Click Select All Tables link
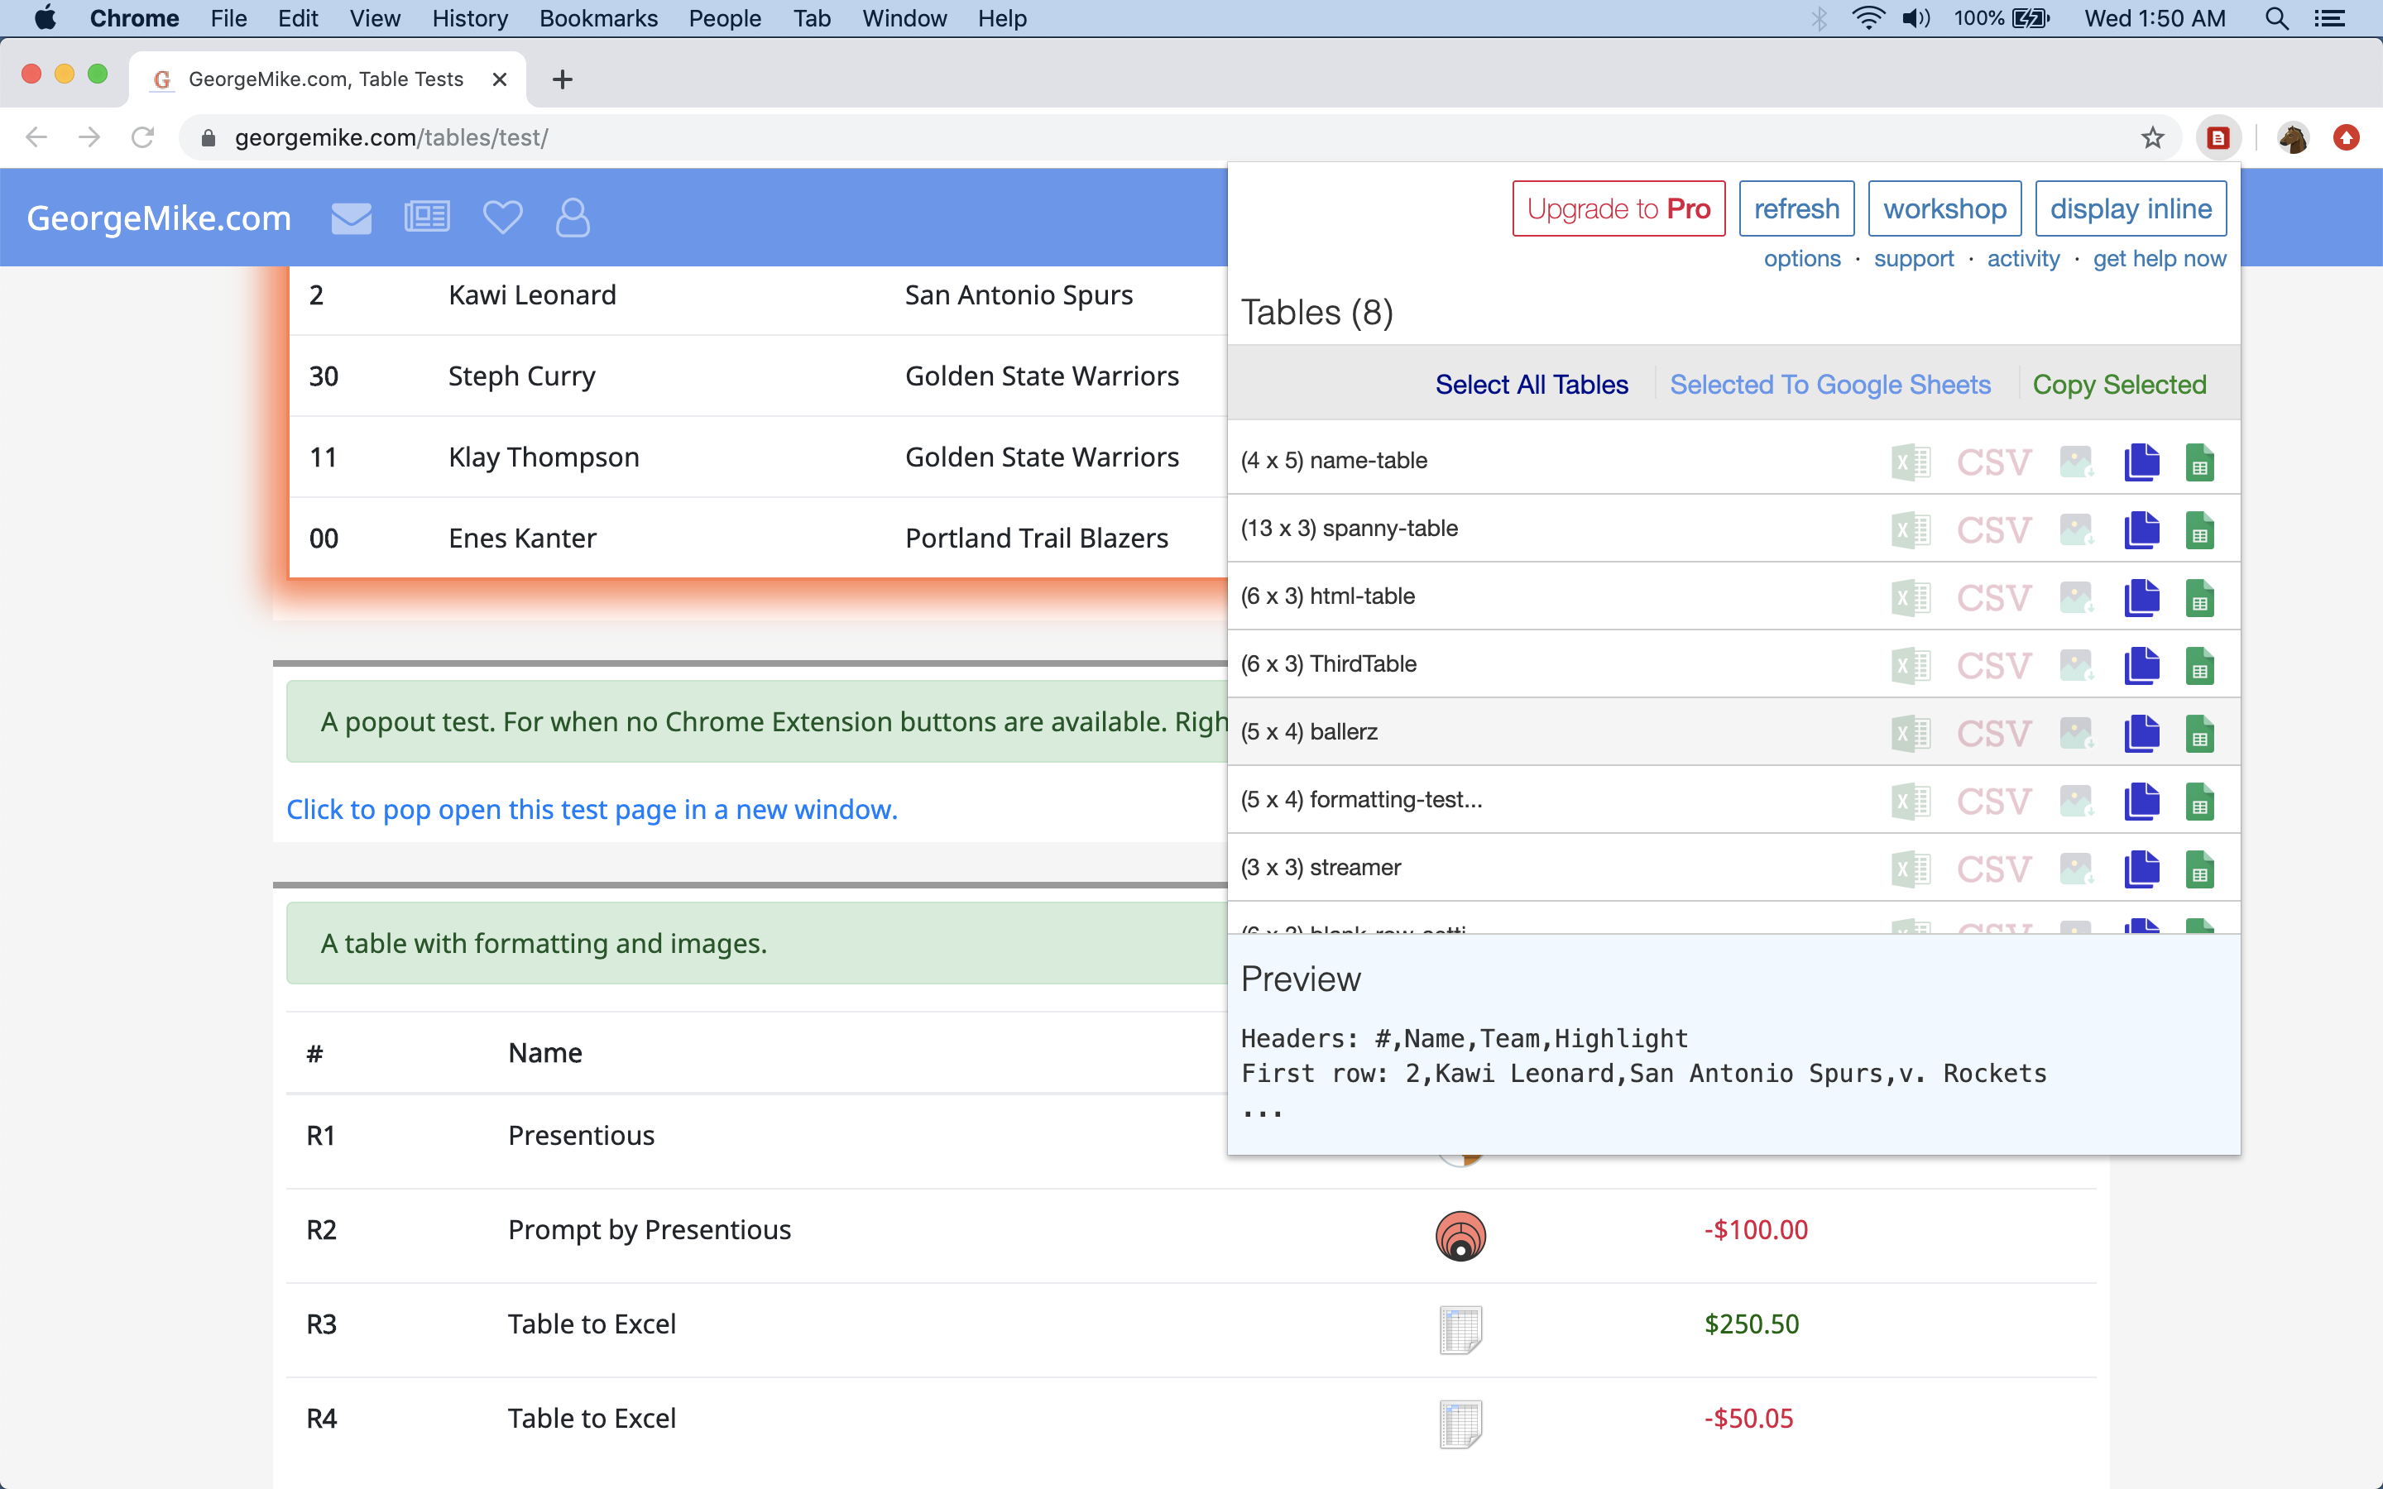The height and width of the screenshot is (1489, 2383). (1532, 384)
